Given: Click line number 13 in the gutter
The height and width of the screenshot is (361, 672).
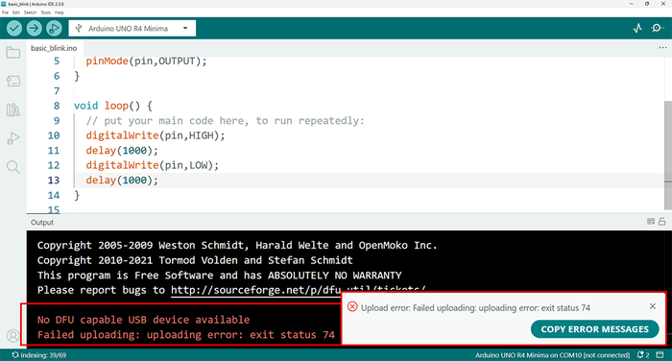Looking at the screenshot, I should [54, 180].
